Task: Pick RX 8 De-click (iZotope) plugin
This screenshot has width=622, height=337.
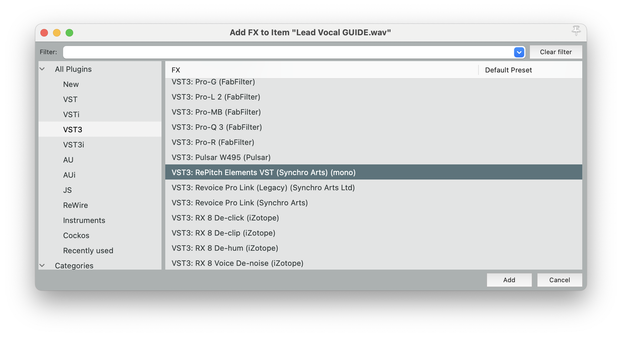Action: [x=225, y=218]
